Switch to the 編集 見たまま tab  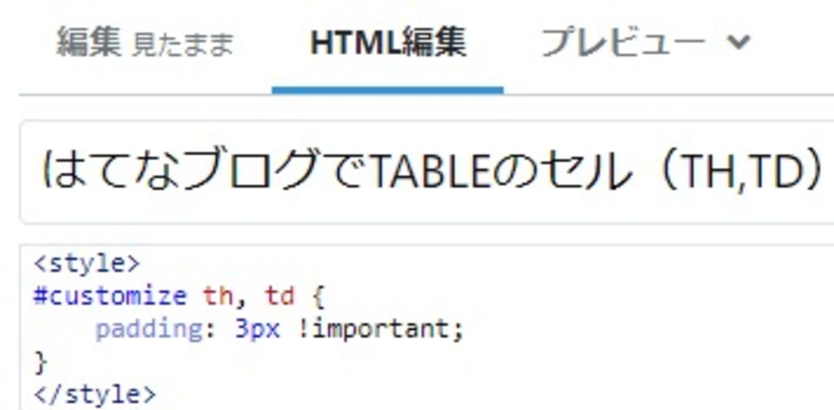click(145, 44)
